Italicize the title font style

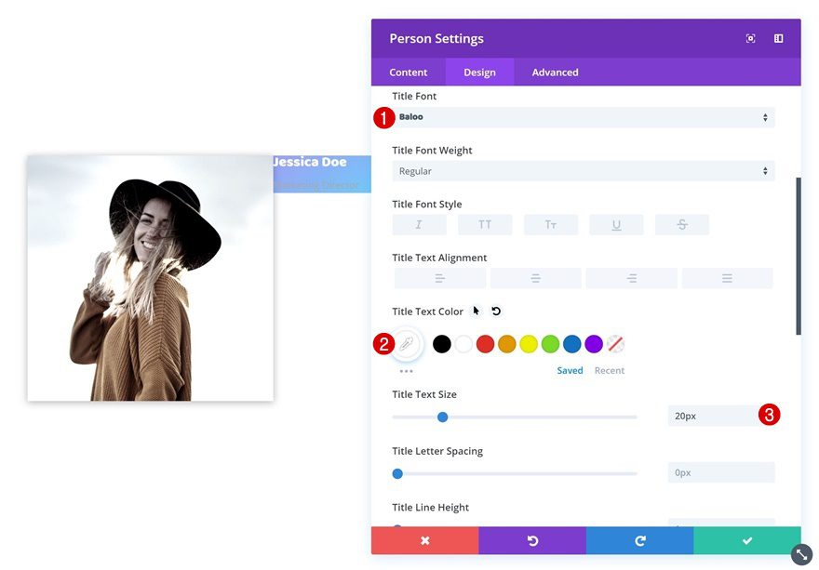click(418, 224)
